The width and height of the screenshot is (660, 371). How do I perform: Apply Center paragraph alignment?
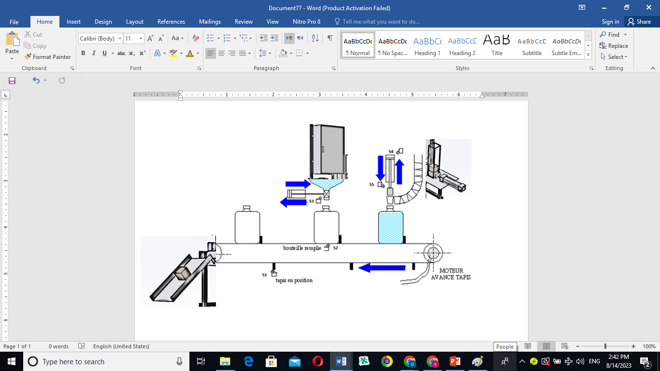(x=221, y=53)
